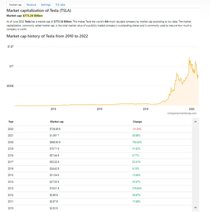
Task: Click the Market cap tab
Action: tap(15, 5)
